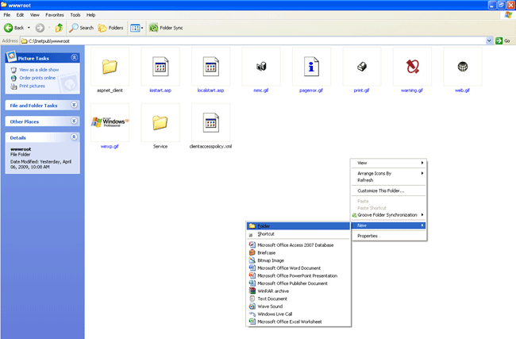The width and height of the screenshot is (516, 339).
Task: Click Print pictures link
Action: tap(32, 86)
